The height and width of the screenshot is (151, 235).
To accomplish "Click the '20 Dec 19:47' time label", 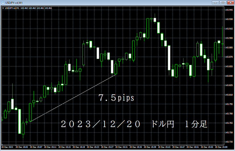I will [x=178, y=147].
